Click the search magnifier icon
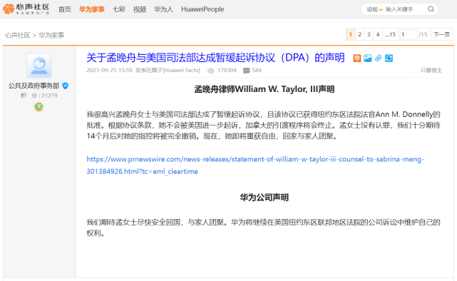The image size is (457, 281). pyautogui.click(x=431, y=9)
